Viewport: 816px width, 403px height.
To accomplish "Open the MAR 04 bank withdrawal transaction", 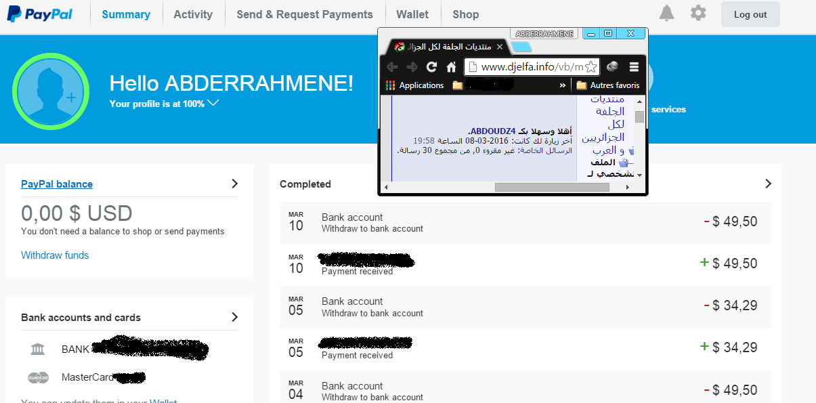I will pyautogui.click(x=525, y=386).
